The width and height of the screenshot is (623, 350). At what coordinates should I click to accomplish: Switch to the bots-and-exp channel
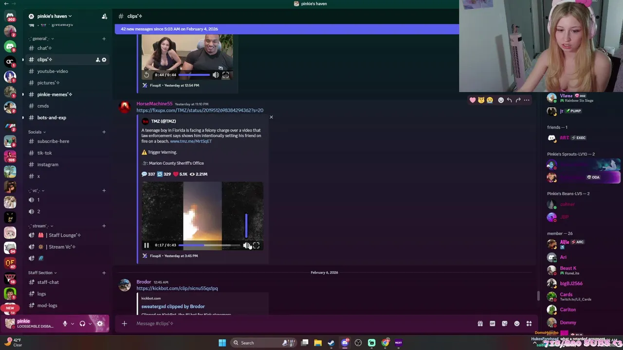coord(68,118)
